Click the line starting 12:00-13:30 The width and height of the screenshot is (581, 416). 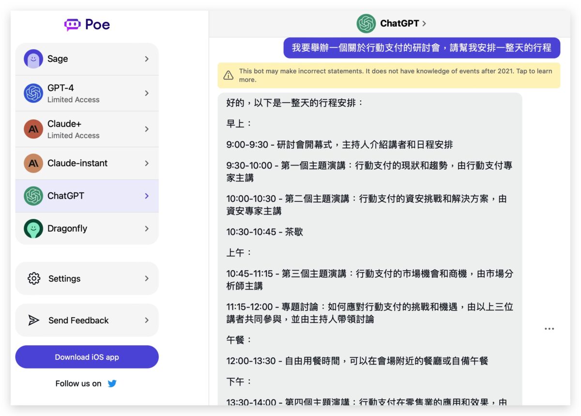(357, 361)
